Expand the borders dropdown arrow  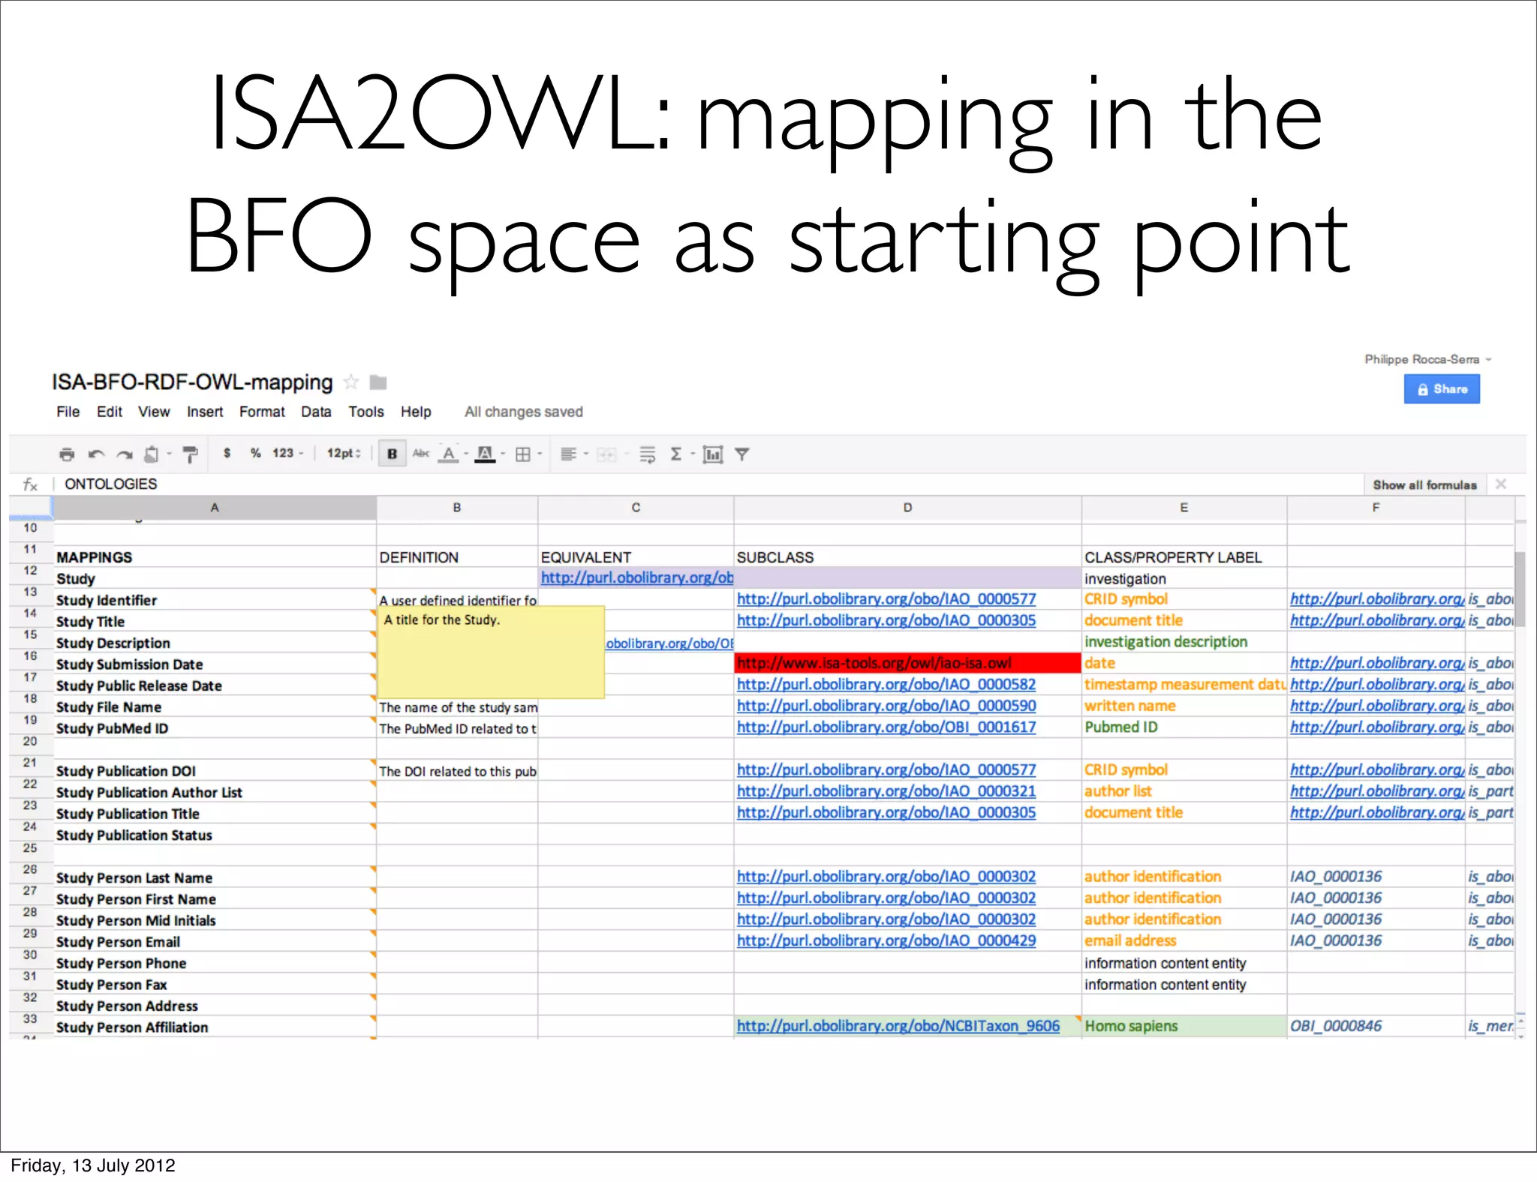coord(540,454)
